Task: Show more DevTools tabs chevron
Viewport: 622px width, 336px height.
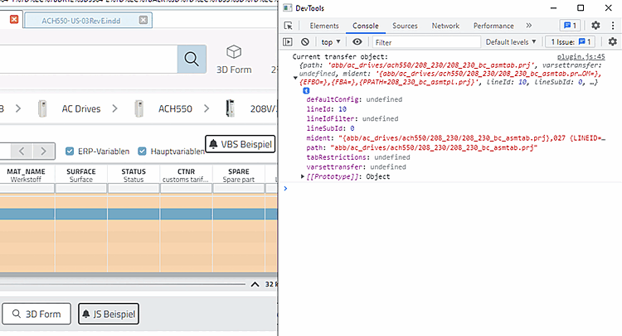Action: point(529,26)
